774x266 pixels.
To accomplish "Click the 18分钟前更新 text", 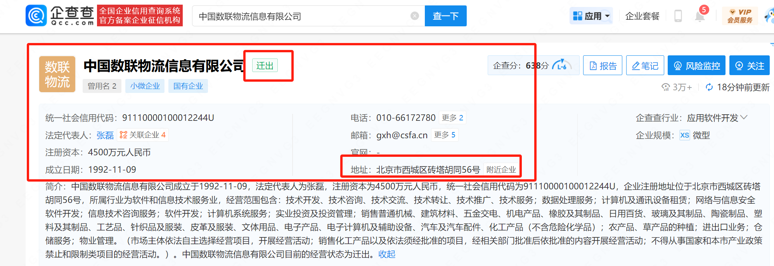I will 743,87.
